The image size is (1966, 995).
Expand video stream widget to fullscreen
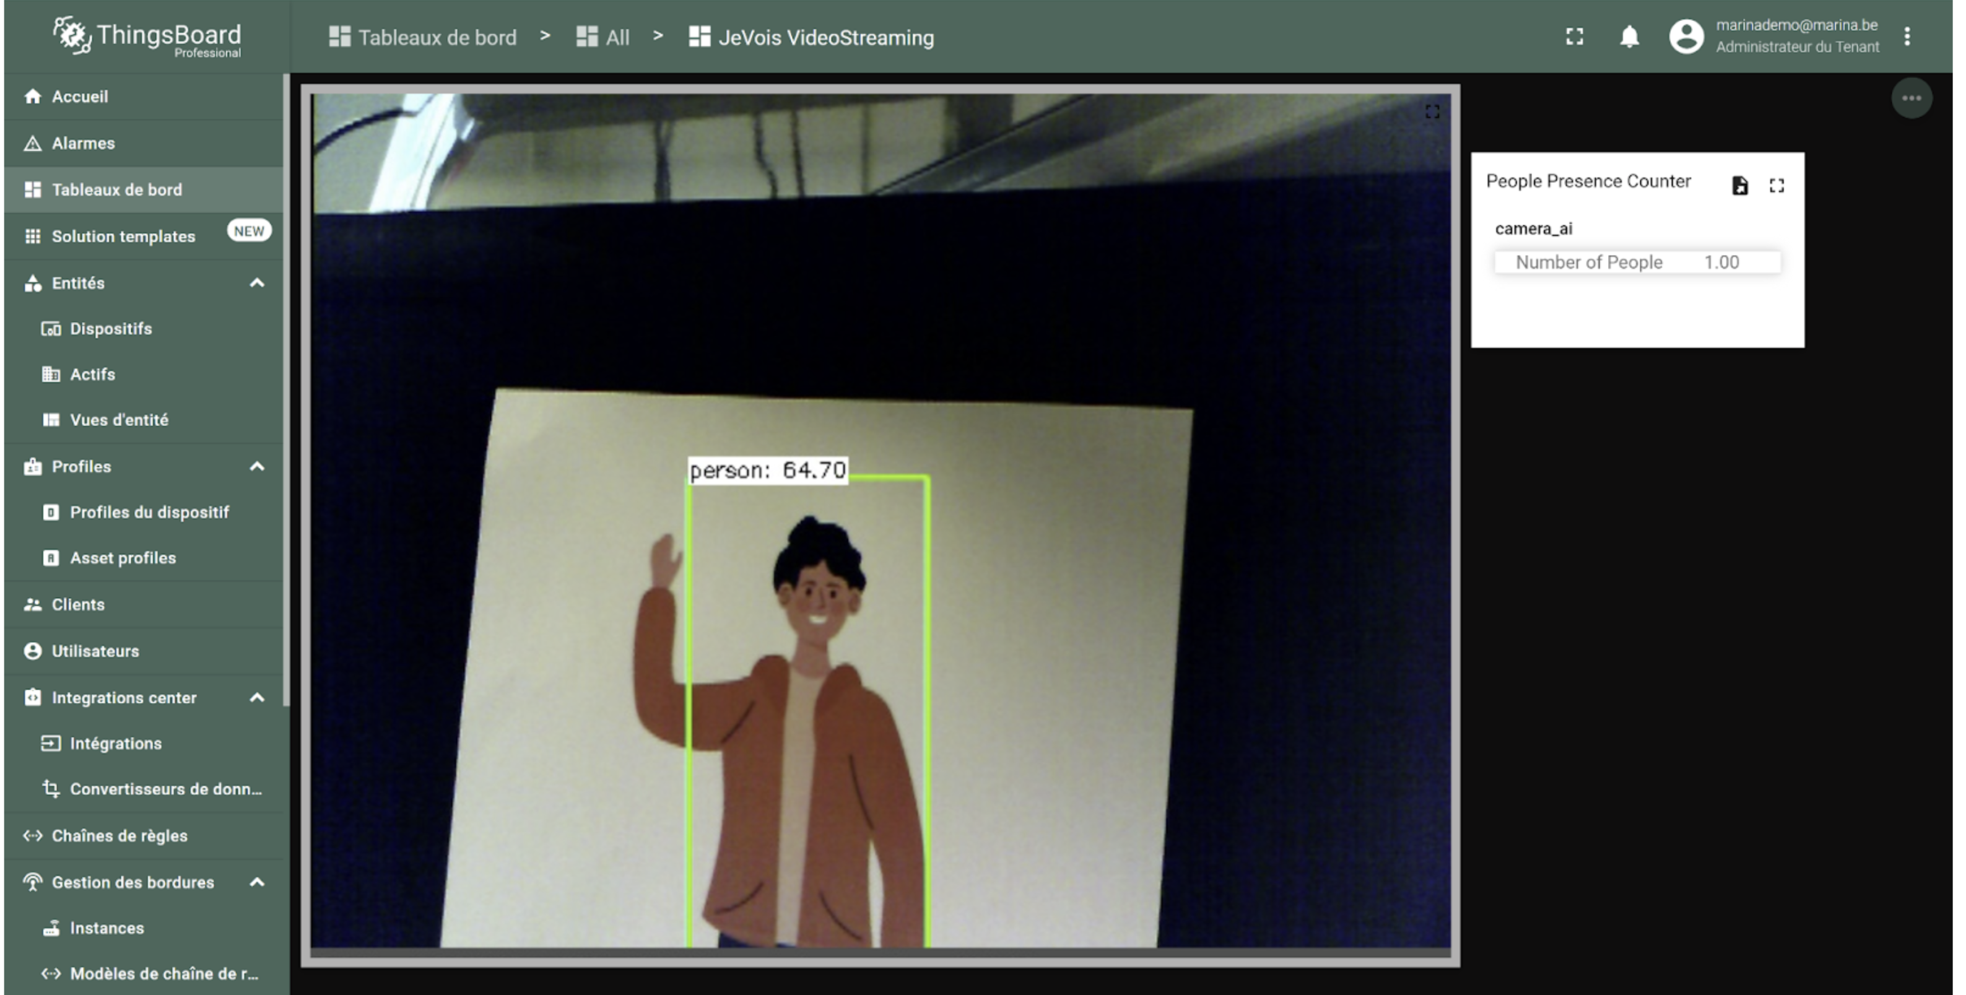click(x=1432, y=112)
